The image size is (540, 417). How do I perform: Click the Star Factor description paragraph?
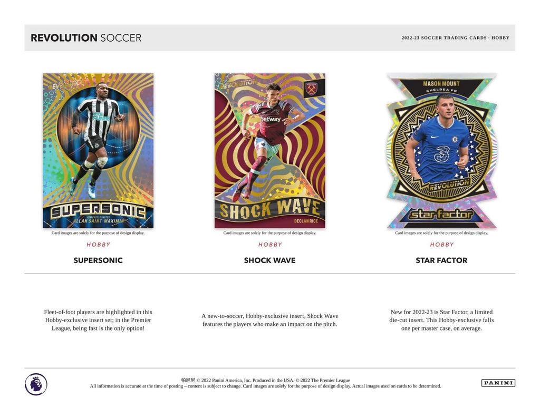[441, 320]
